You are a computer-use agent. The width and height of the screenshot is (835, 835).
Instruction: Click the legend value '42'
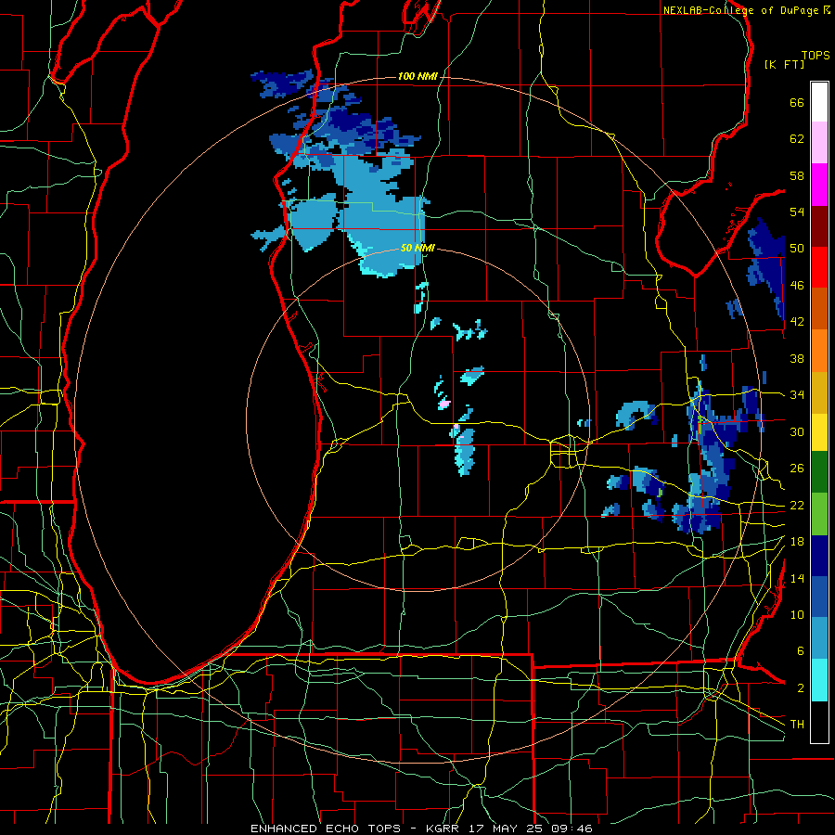coord(797,322)
